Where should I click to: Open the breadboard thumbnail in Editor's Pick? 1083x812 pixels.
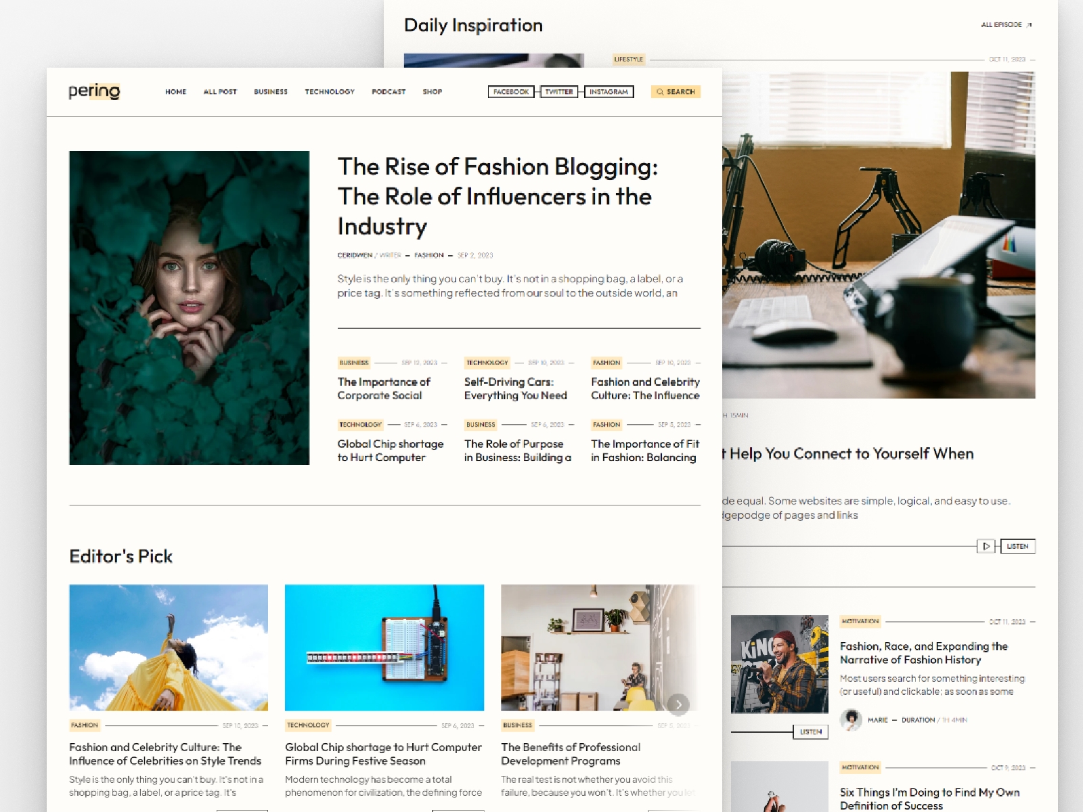click(x=384, y=648)
